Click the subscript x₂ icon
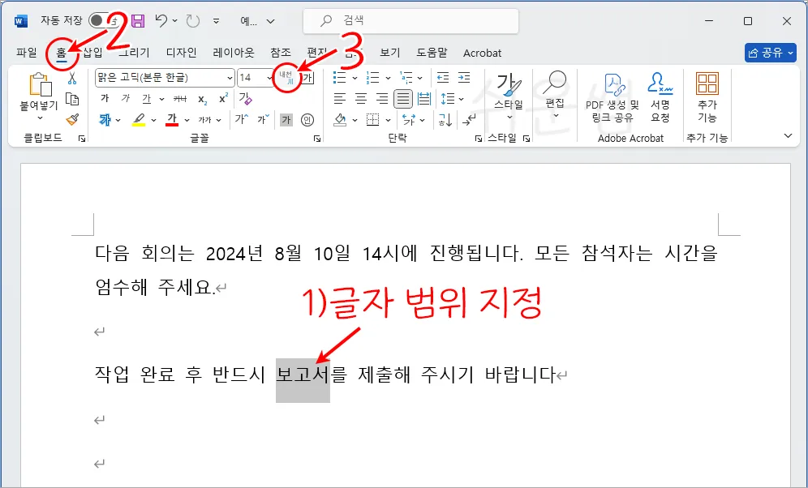Viewport: 808px width, 488px height. tap(202, 101)
